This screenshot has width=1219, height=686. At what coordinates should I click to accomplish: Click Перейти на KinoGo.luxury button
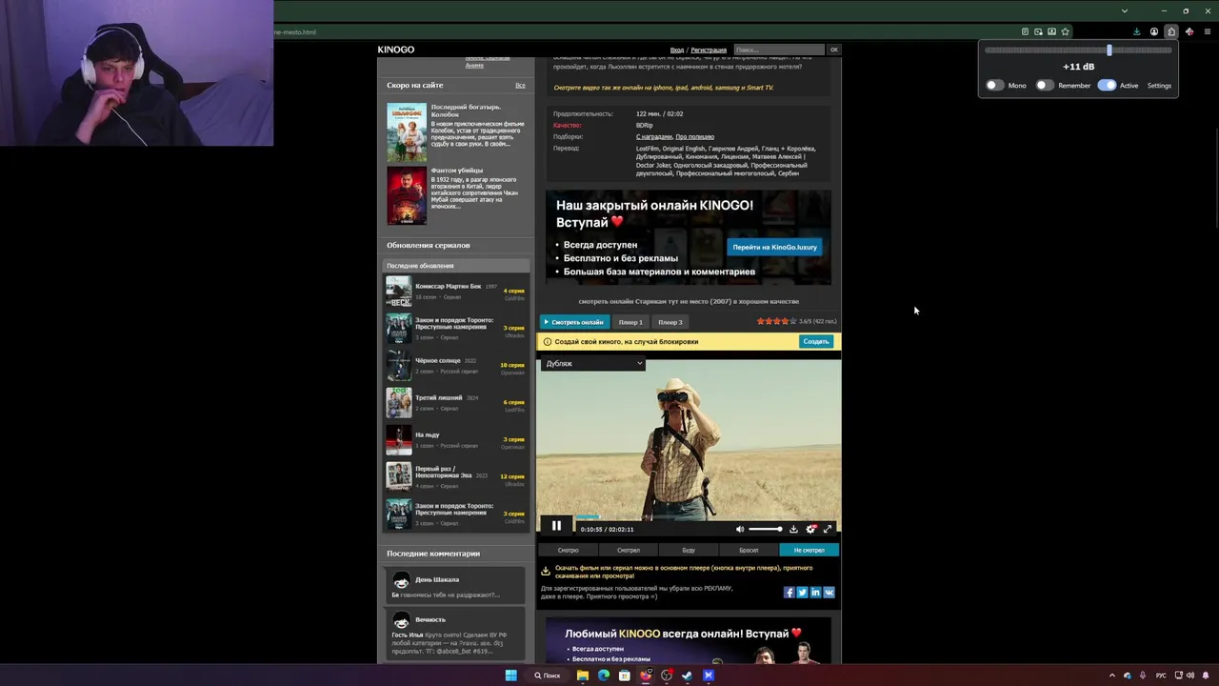[x=774, y=247]
